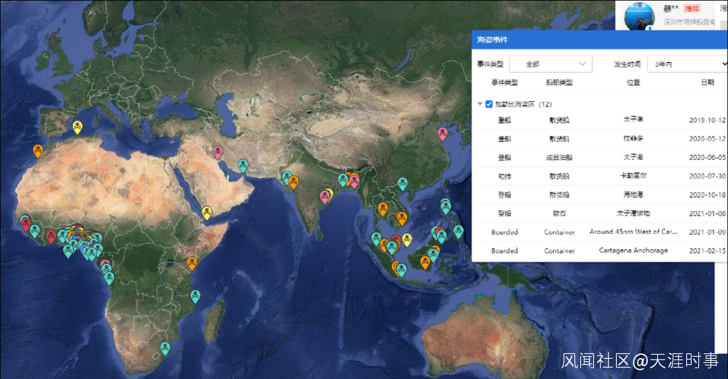Uncheck the 加勒比海盗区 checkbox

click(x=489, y=105)
